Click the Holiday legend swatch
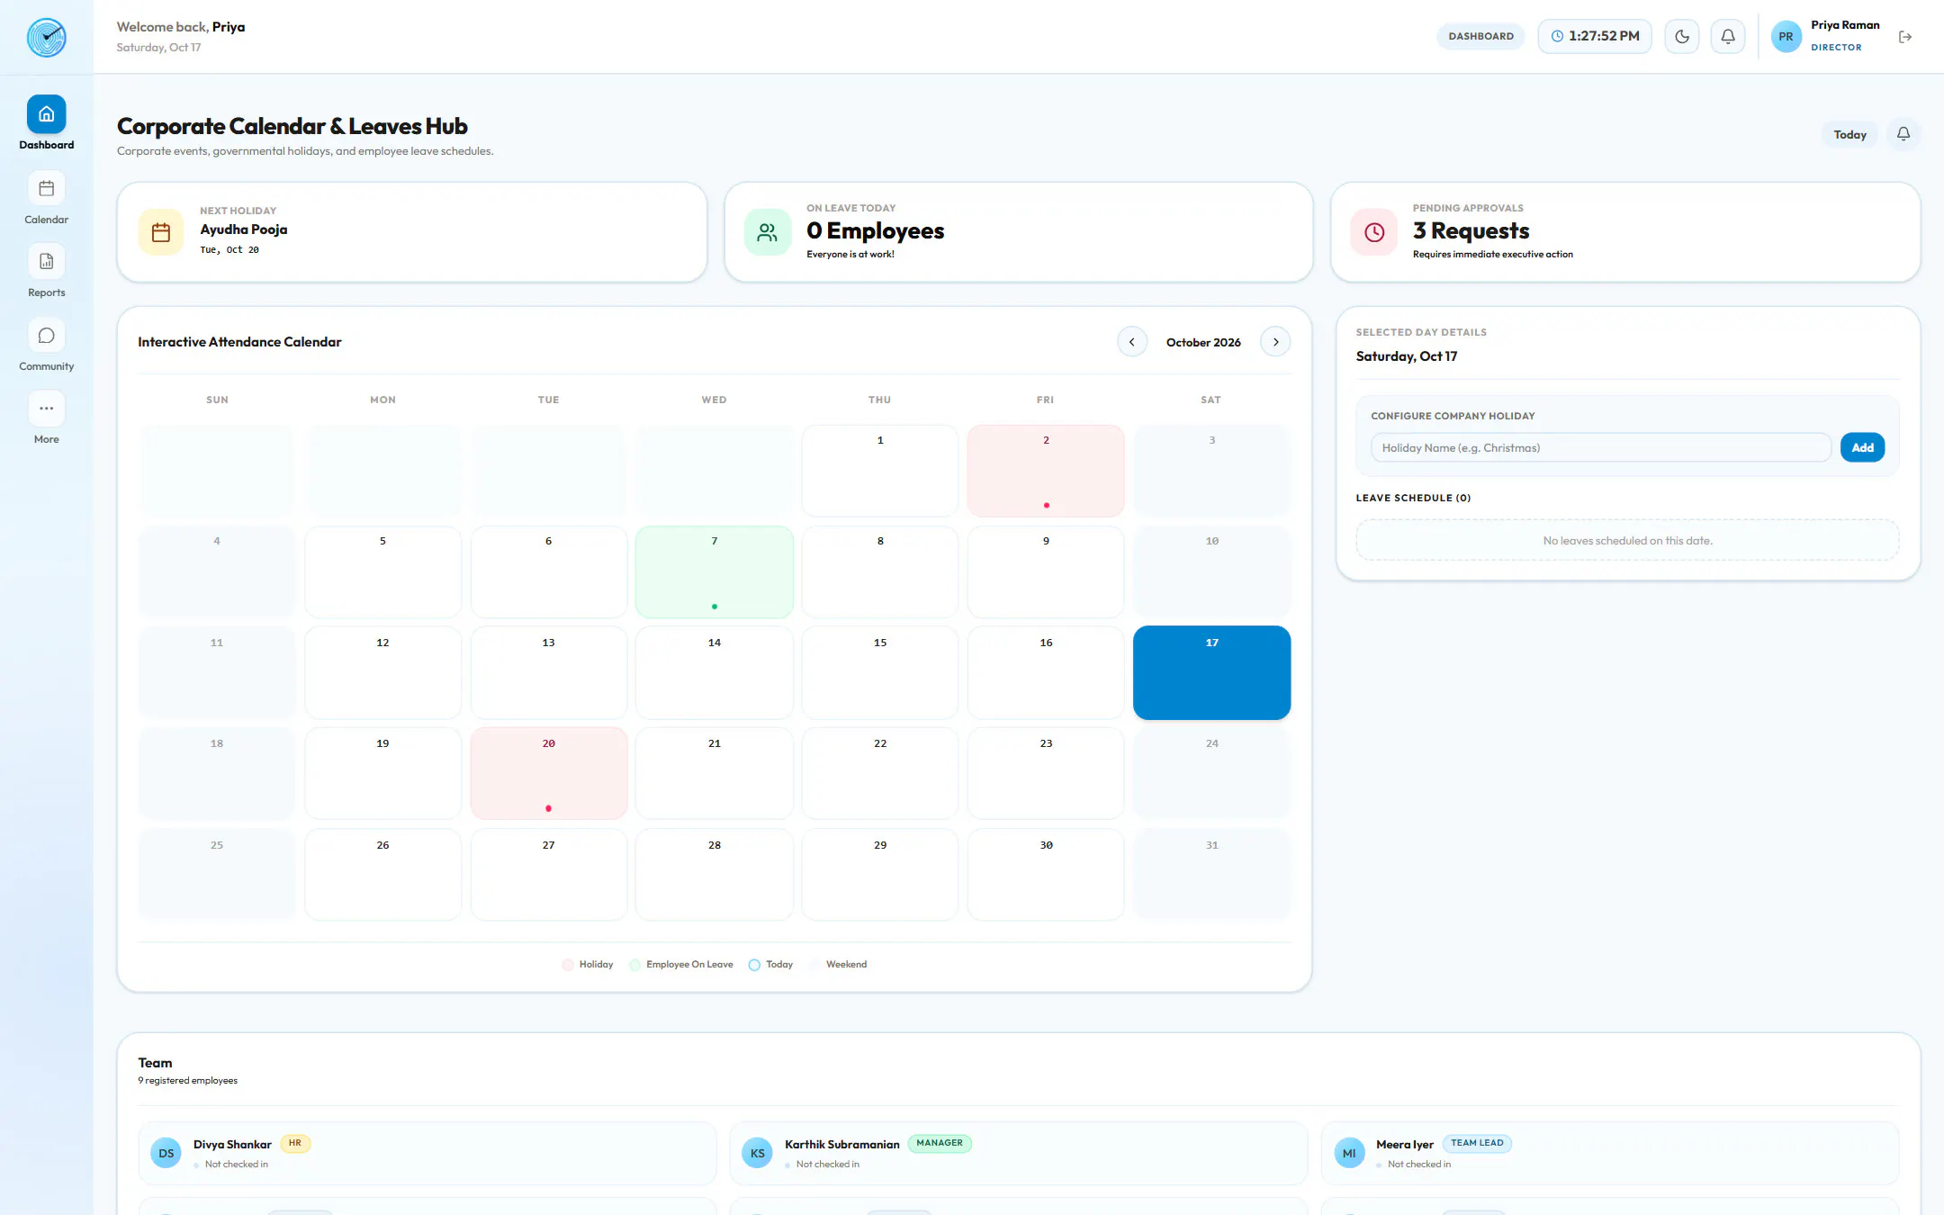The height and width of the screenshot is (1215, 1944). [568, 965]
